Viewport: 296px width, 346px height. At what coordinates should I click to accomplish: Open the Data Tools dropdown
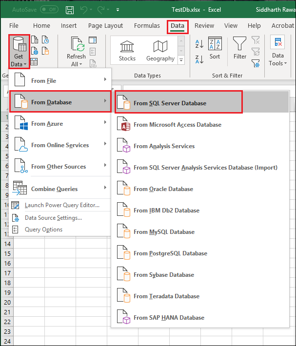coord(277,51)
